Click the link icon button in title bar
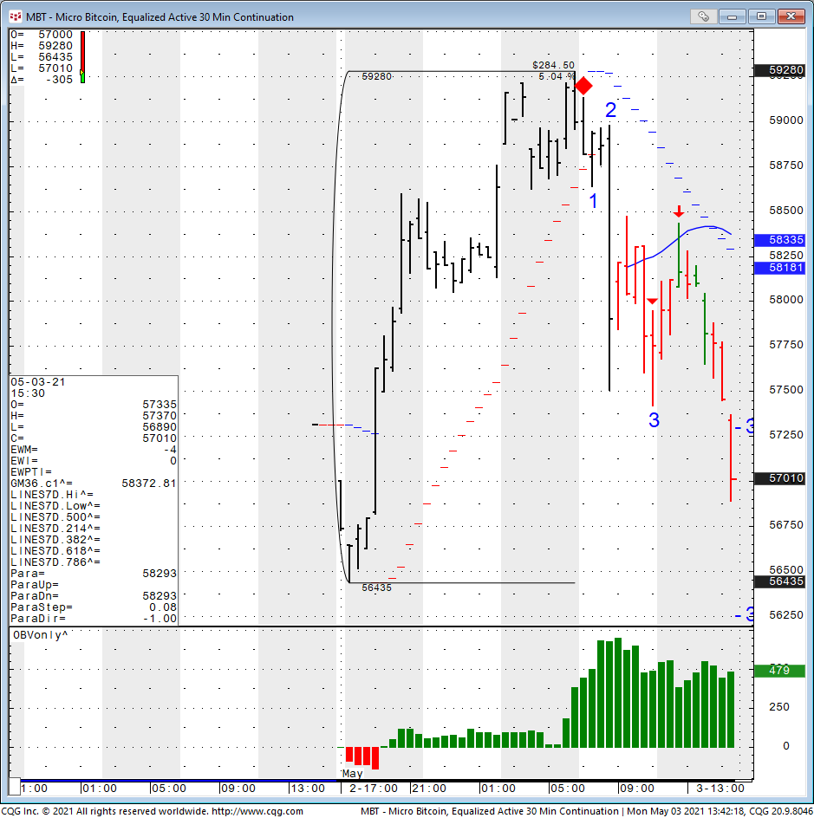Viewport: 814px width, 818px height. point(704,16)
